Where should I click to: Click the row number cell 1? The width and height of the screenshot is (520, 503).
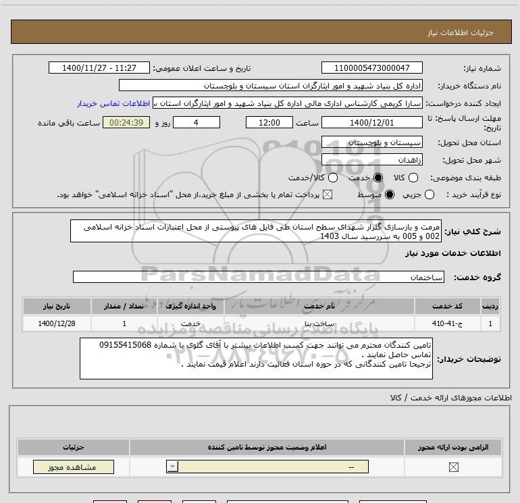(490, 323)
